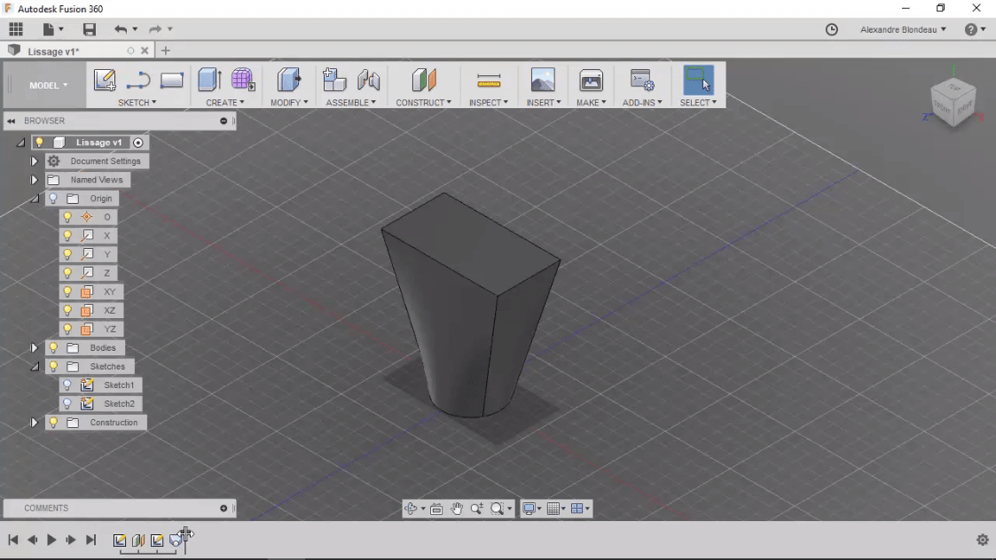The height and width of the screenshot is (560, 996).
Task: Open the MODEL workspace dropdown
Action: pyautogui.click(x=48, y=85)
